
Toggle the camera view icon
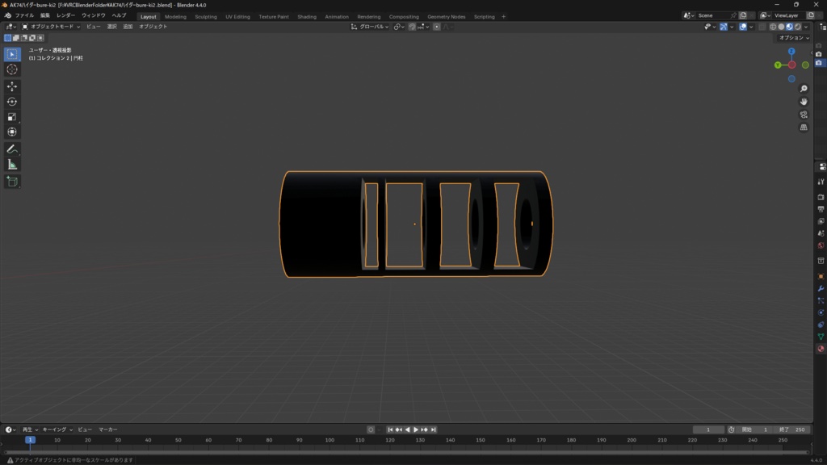click(804, 115)
